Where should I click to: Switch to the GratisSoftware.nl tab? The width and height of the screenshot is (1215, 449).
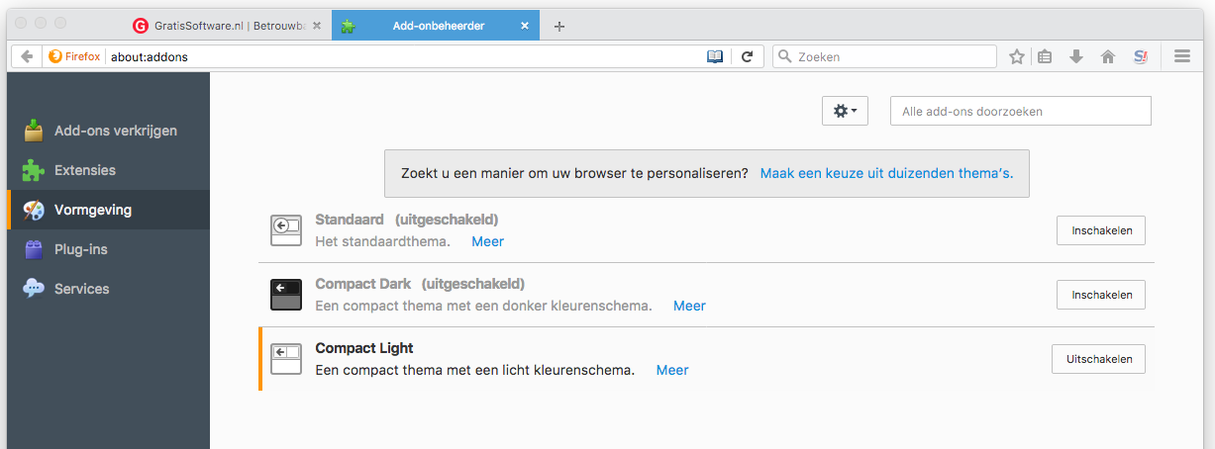point(228,26)
